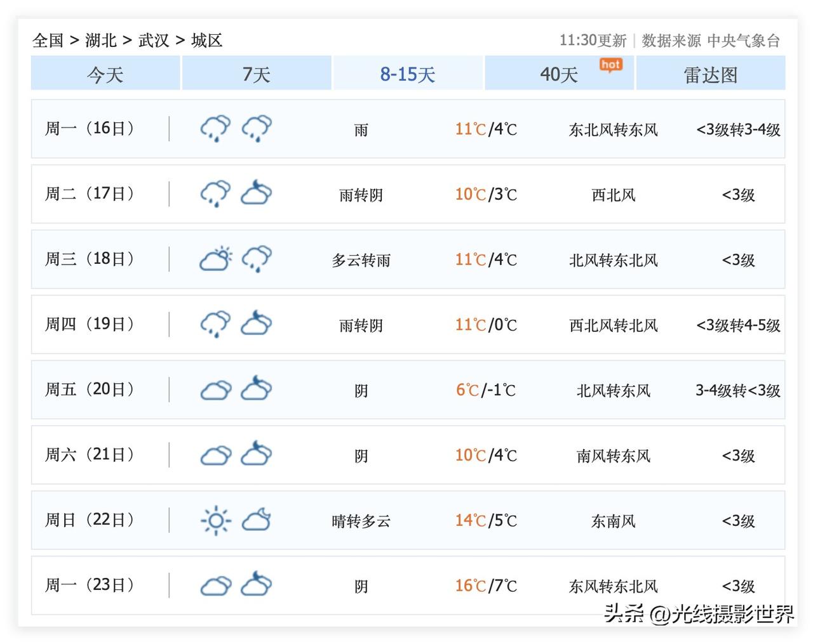Switch to the 7天 tab
This screenshot has height=642, width=813.
[257, 74]
